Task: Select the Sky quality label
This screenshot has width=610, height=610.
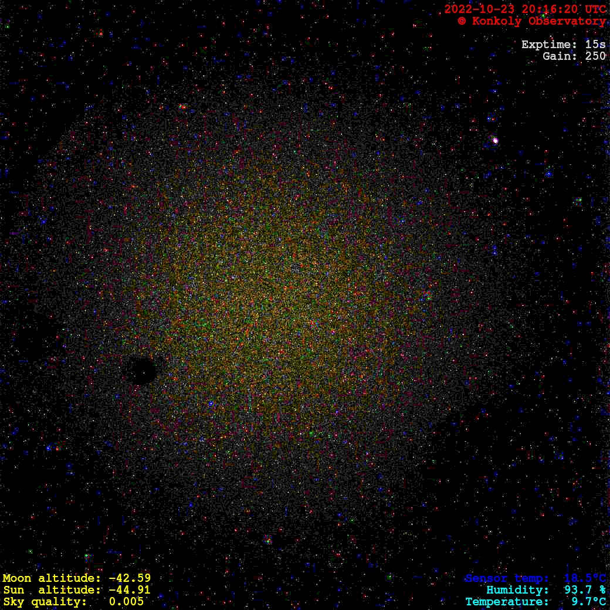Action: tap(45, 602)
